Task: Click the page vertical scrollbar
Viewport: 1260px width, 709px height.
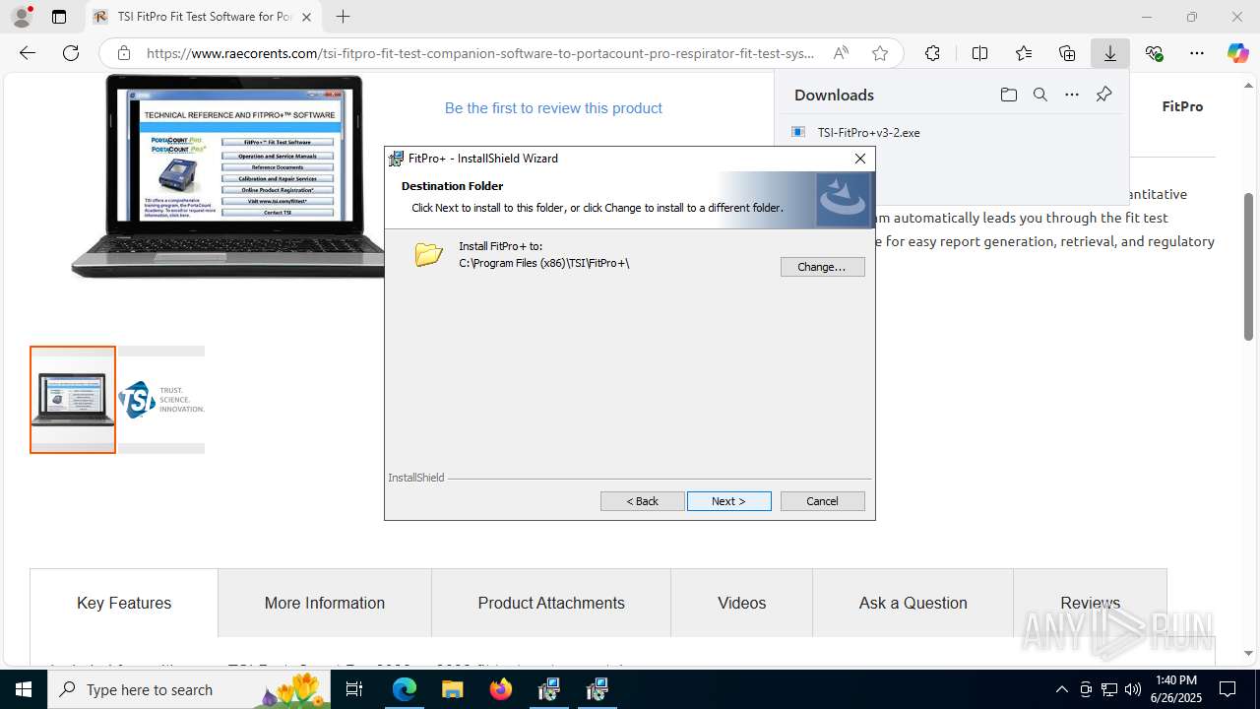Action: tap(1248, 266)
